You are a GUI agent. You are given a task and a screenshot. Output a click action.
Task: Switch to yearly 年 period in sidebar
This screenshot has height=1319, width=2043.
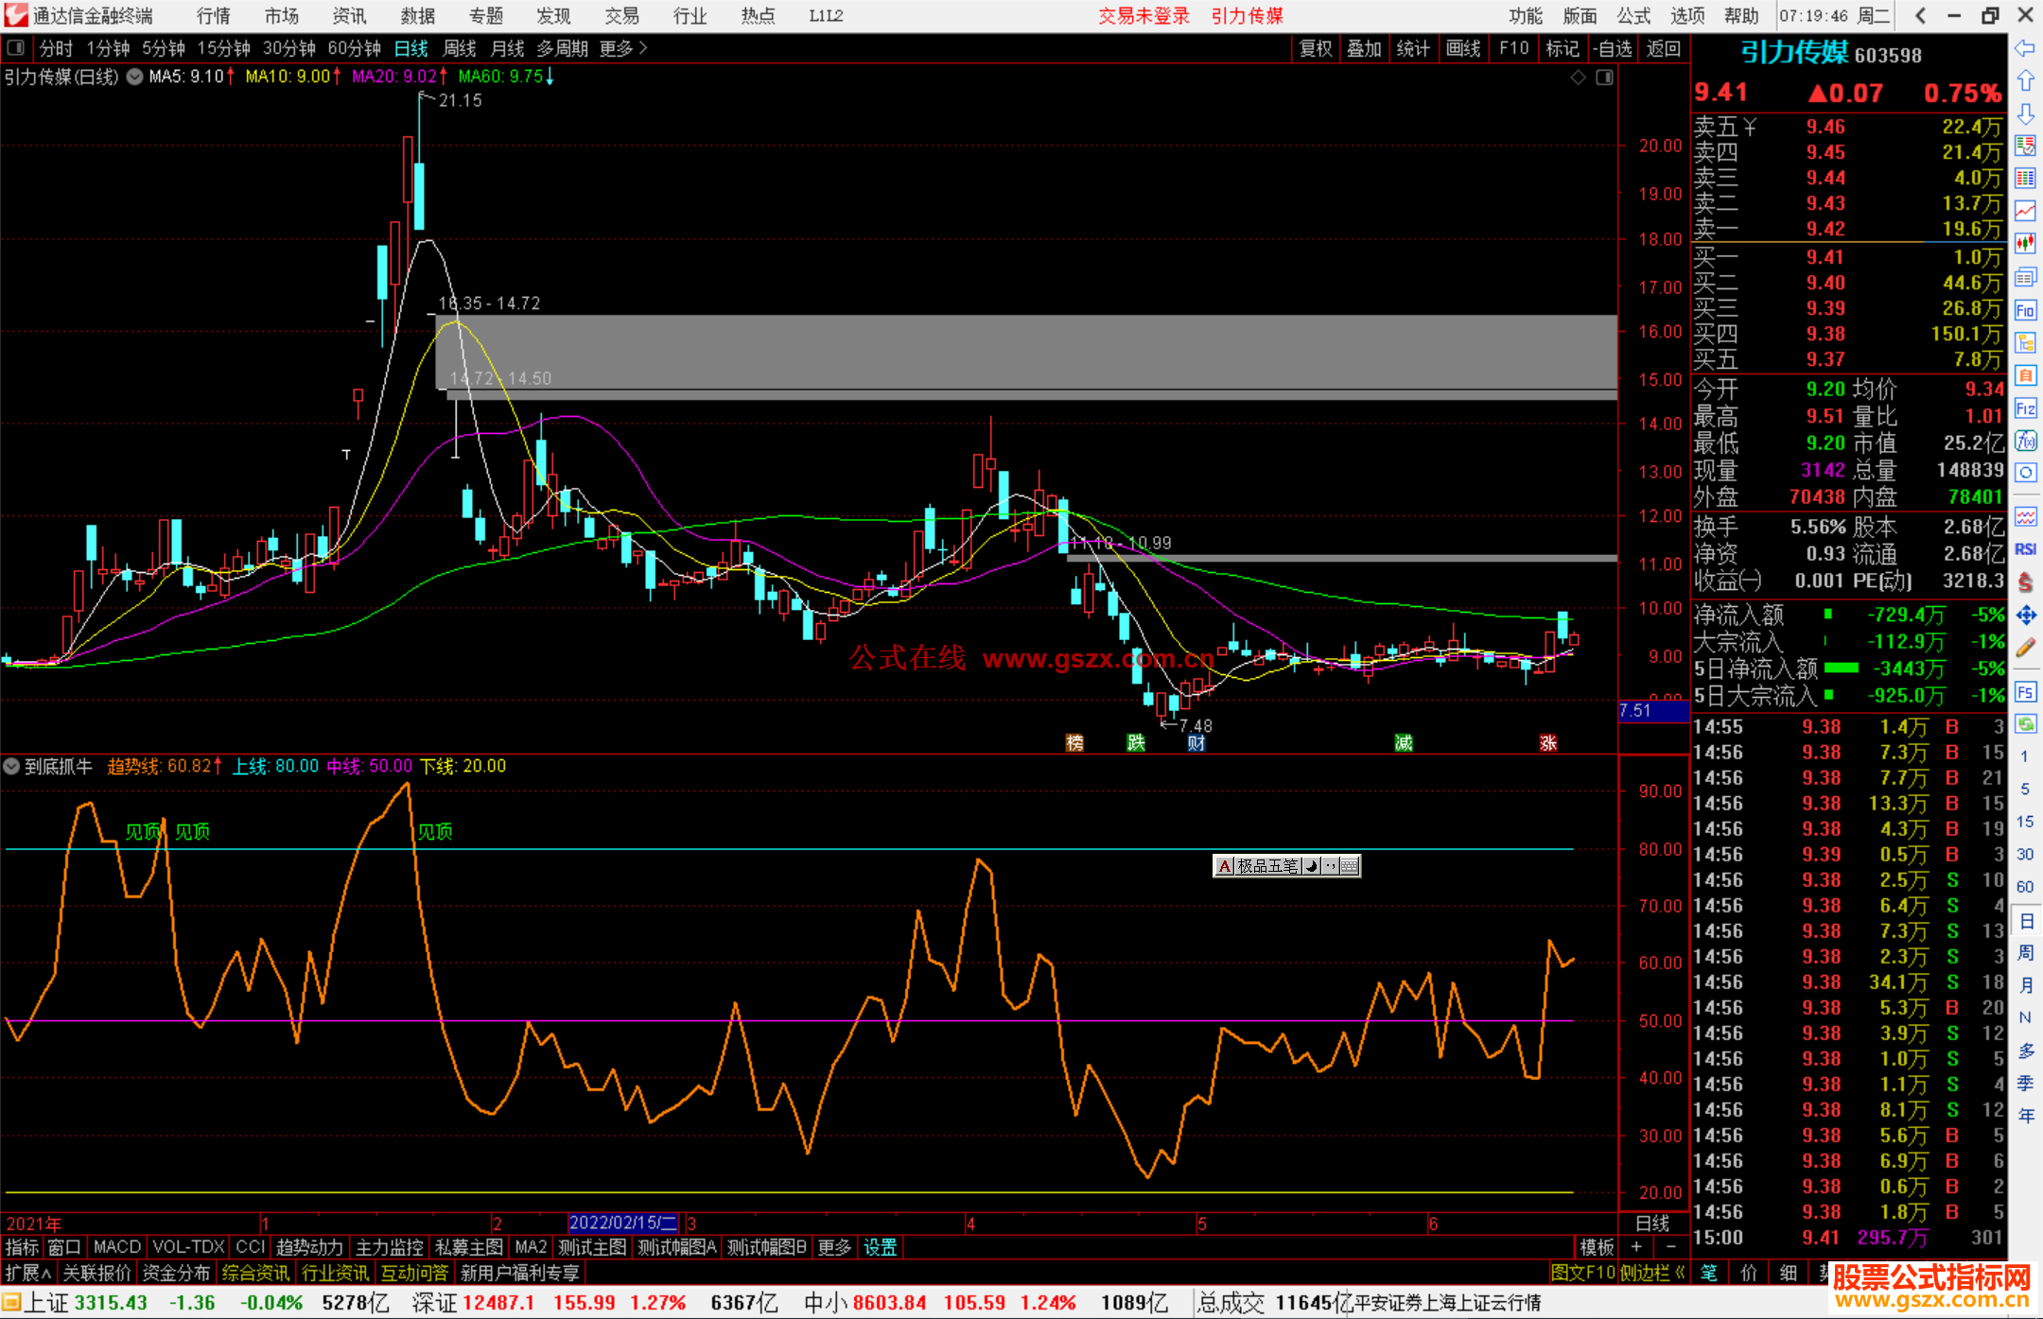tap(2025, 1116)
